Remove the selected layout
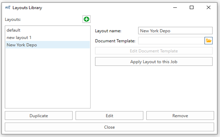 [x=180, y=116]
